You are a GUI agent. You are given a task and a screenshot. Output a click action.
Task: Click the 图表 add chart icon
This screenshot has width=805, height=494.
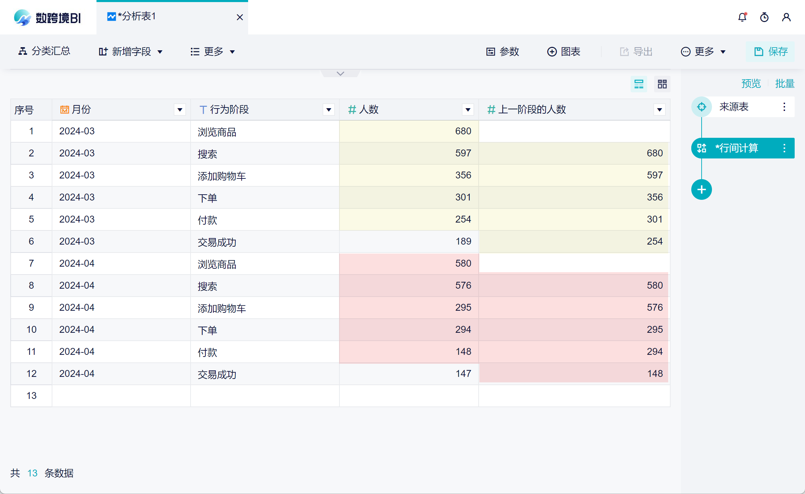(x=552, y=52)
